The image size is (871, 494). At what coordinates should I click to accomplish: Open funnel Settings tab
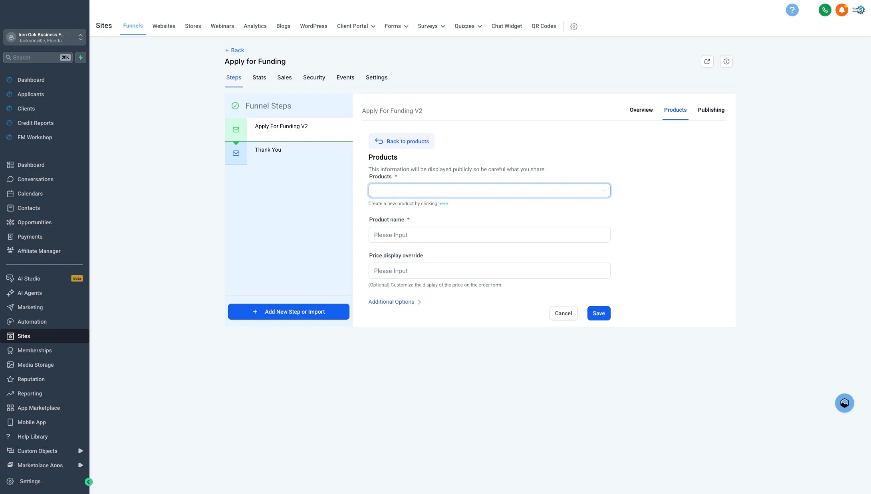[x=377, y=77]
